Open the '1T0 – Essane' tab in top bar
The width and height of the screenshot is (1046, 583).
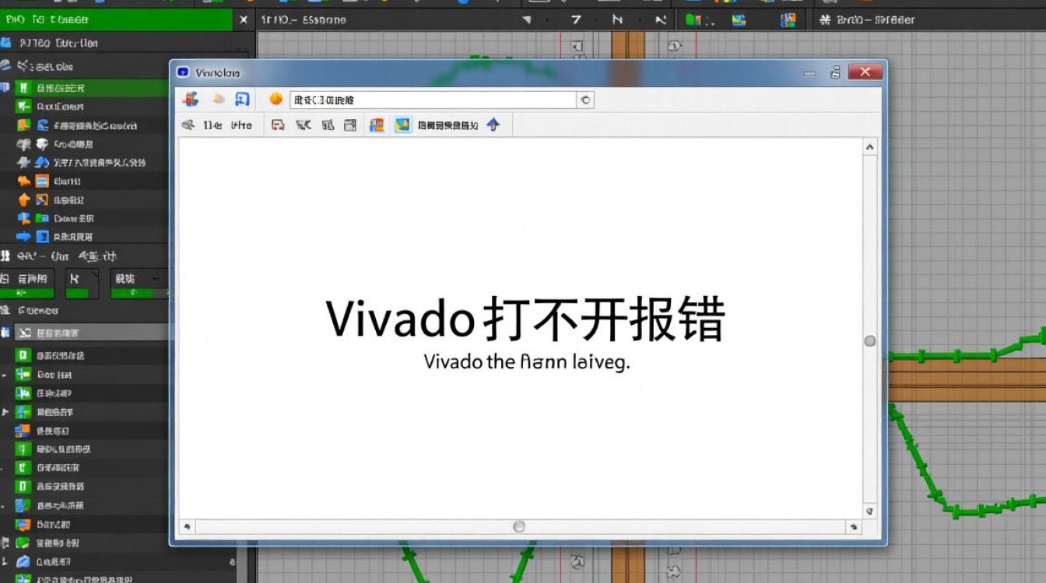[x=304, y=20]
